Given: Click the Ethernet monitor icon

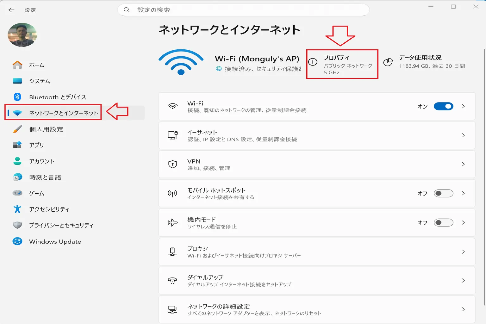Looking at the screenshot, I should 173,135.
